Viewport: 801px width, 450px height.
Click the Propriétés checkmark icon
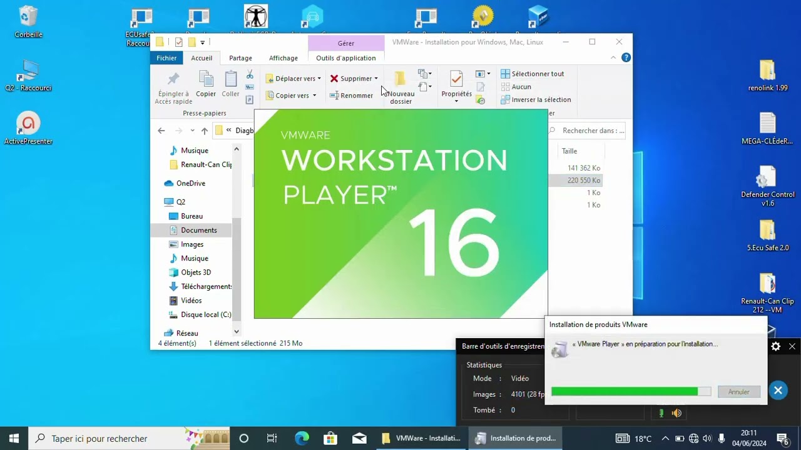(456, 79)
